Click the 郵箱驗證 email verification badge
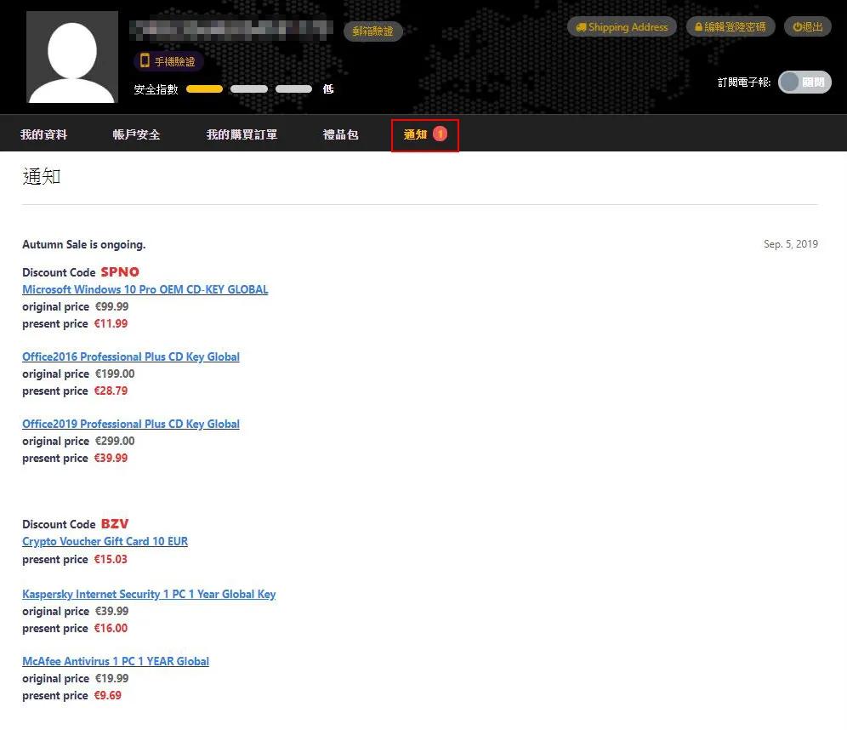847x730 pixels. [x=372, y=31]
